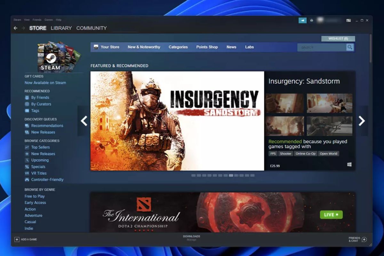Expand the New & Noteworthy menu
This screenshot has width=384, height=256.
(144, 47)
